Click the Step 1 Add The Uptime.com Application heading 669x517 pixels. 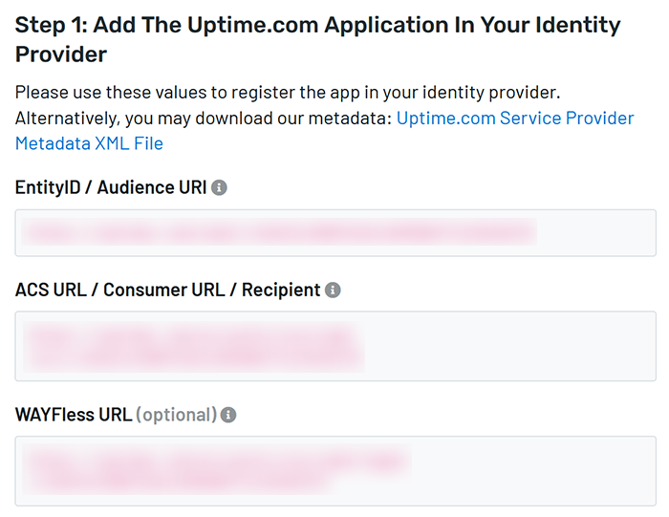318,39
